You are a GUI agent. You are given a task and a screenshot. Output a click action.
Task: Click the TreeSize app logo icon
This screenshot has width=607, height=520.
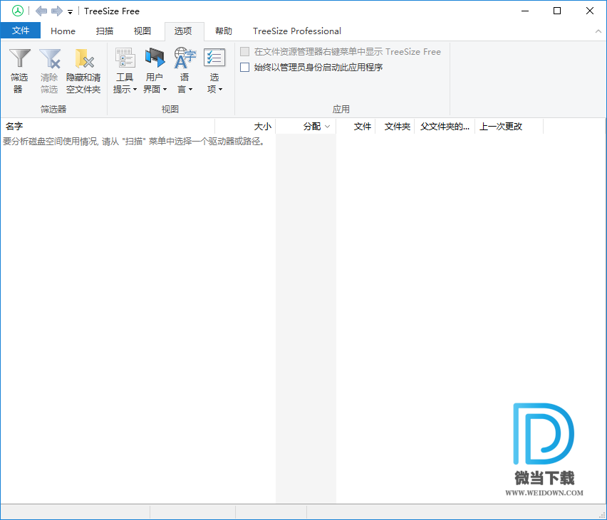pos(17,11)
